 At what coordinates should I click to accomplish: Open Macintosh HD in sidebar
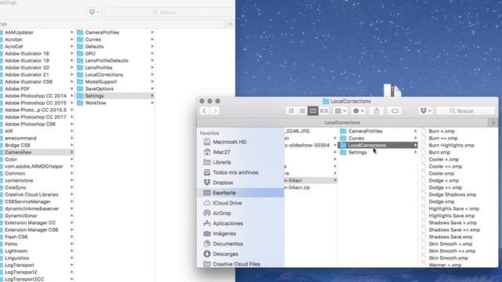pyautogui.click(x=229, y=142)
